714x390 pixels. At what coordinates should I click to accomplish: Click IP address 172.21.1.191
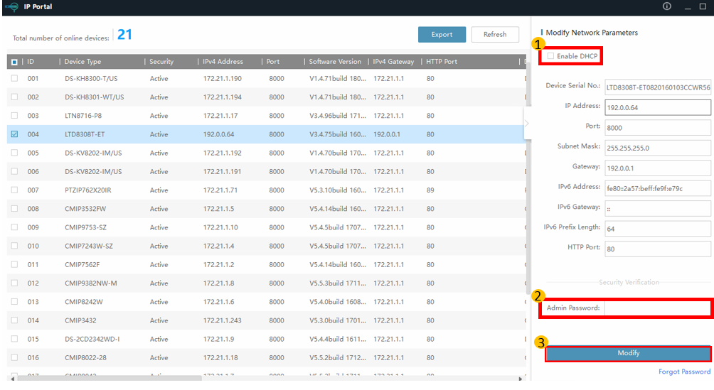pos(222,172)
